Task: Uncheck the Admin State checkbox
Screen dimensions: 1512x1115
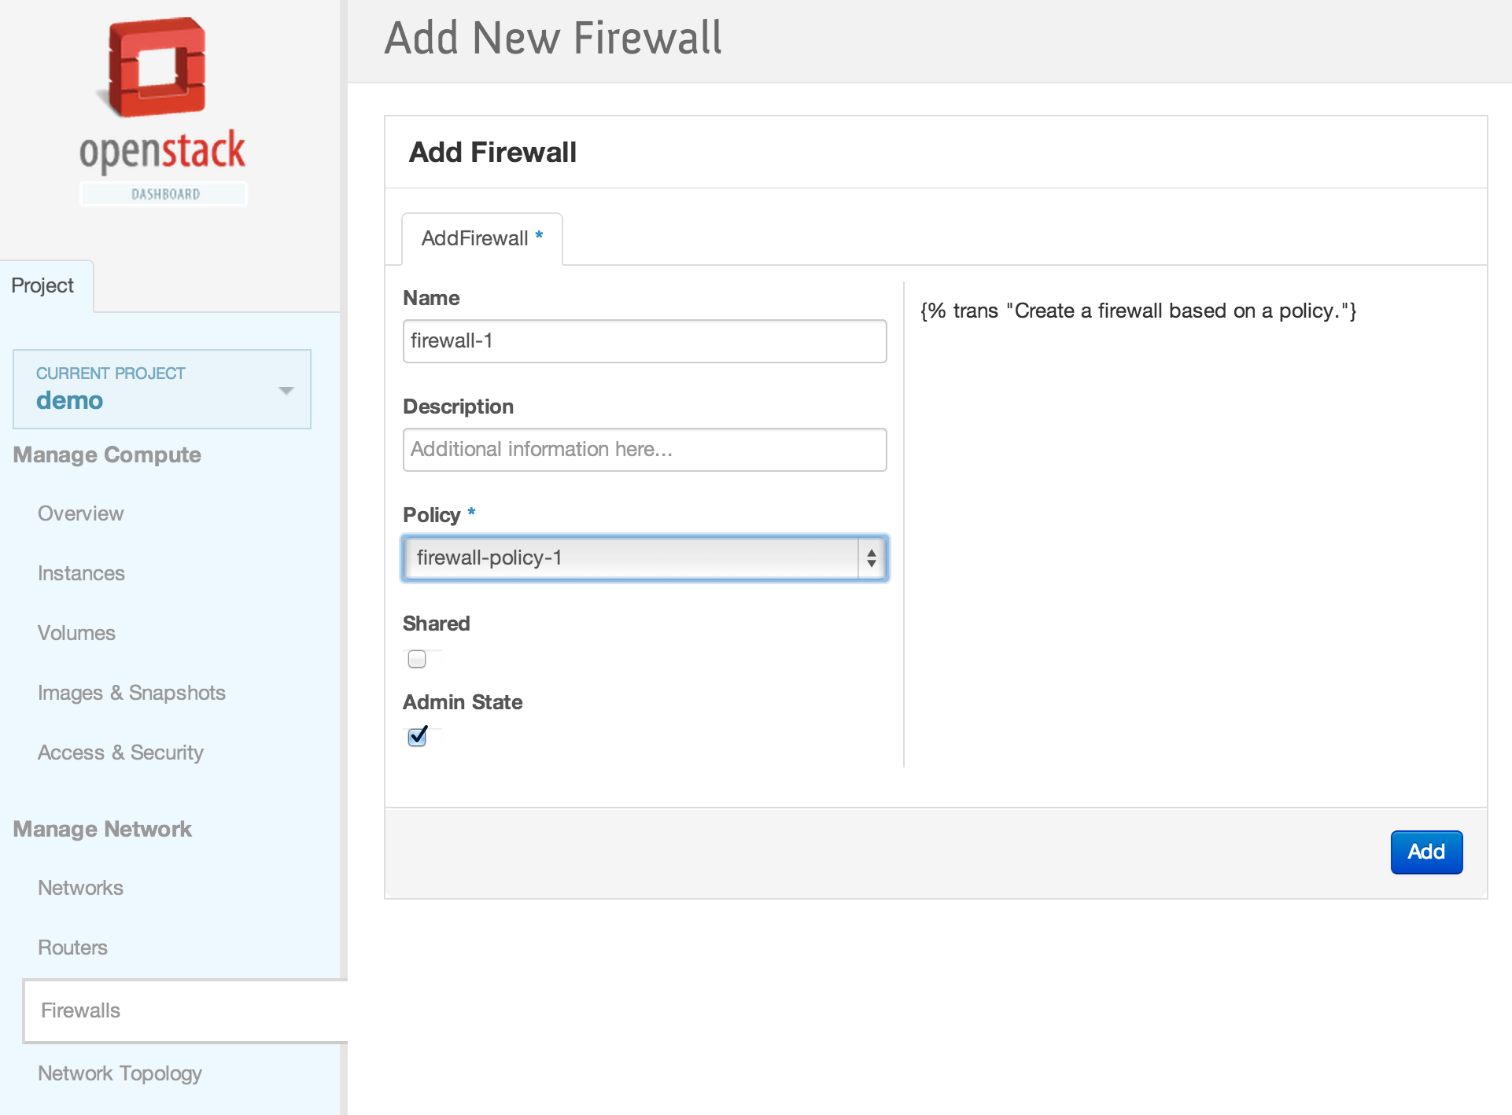Action: coord(417,737)
